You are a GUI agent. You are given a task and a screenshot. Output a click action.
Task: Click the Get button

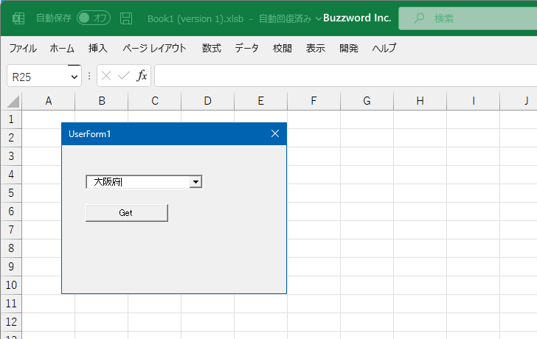coord(127,213)
